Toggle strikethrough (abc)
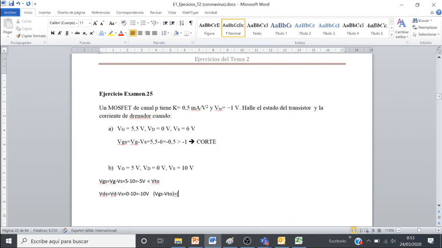The width and height of the screenshot is (442, 248). point(77,33)
